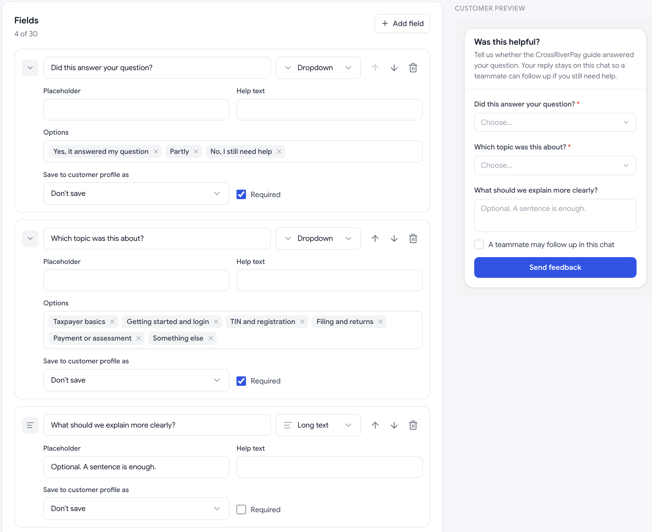
Task: Move 'Did this answer your question?' field down
Action: [394, 68]
